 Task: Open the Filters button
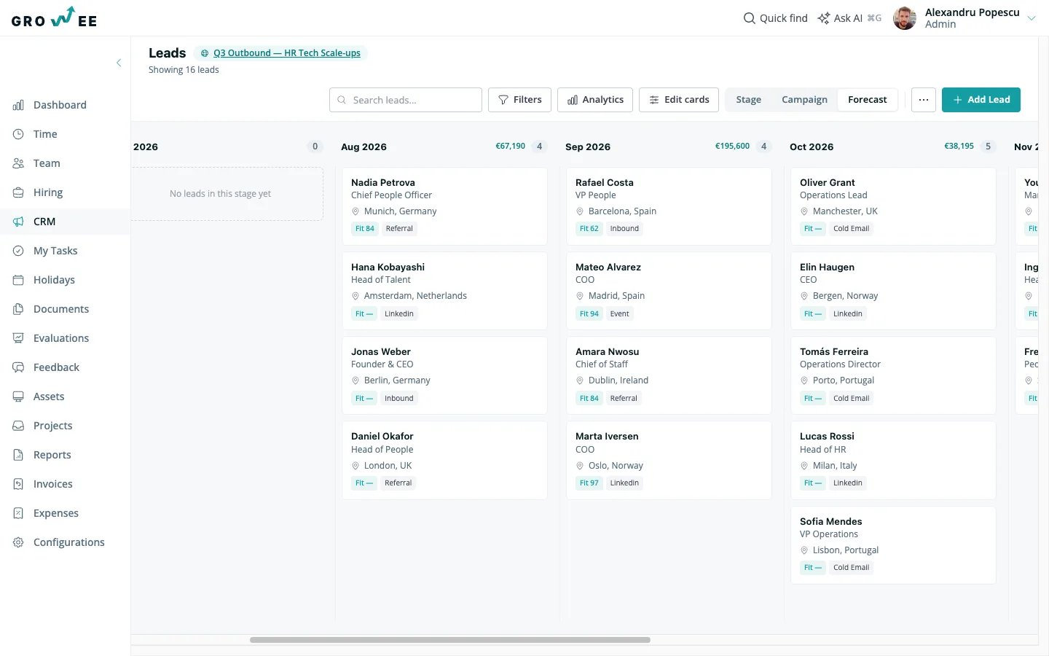(519, 100)
